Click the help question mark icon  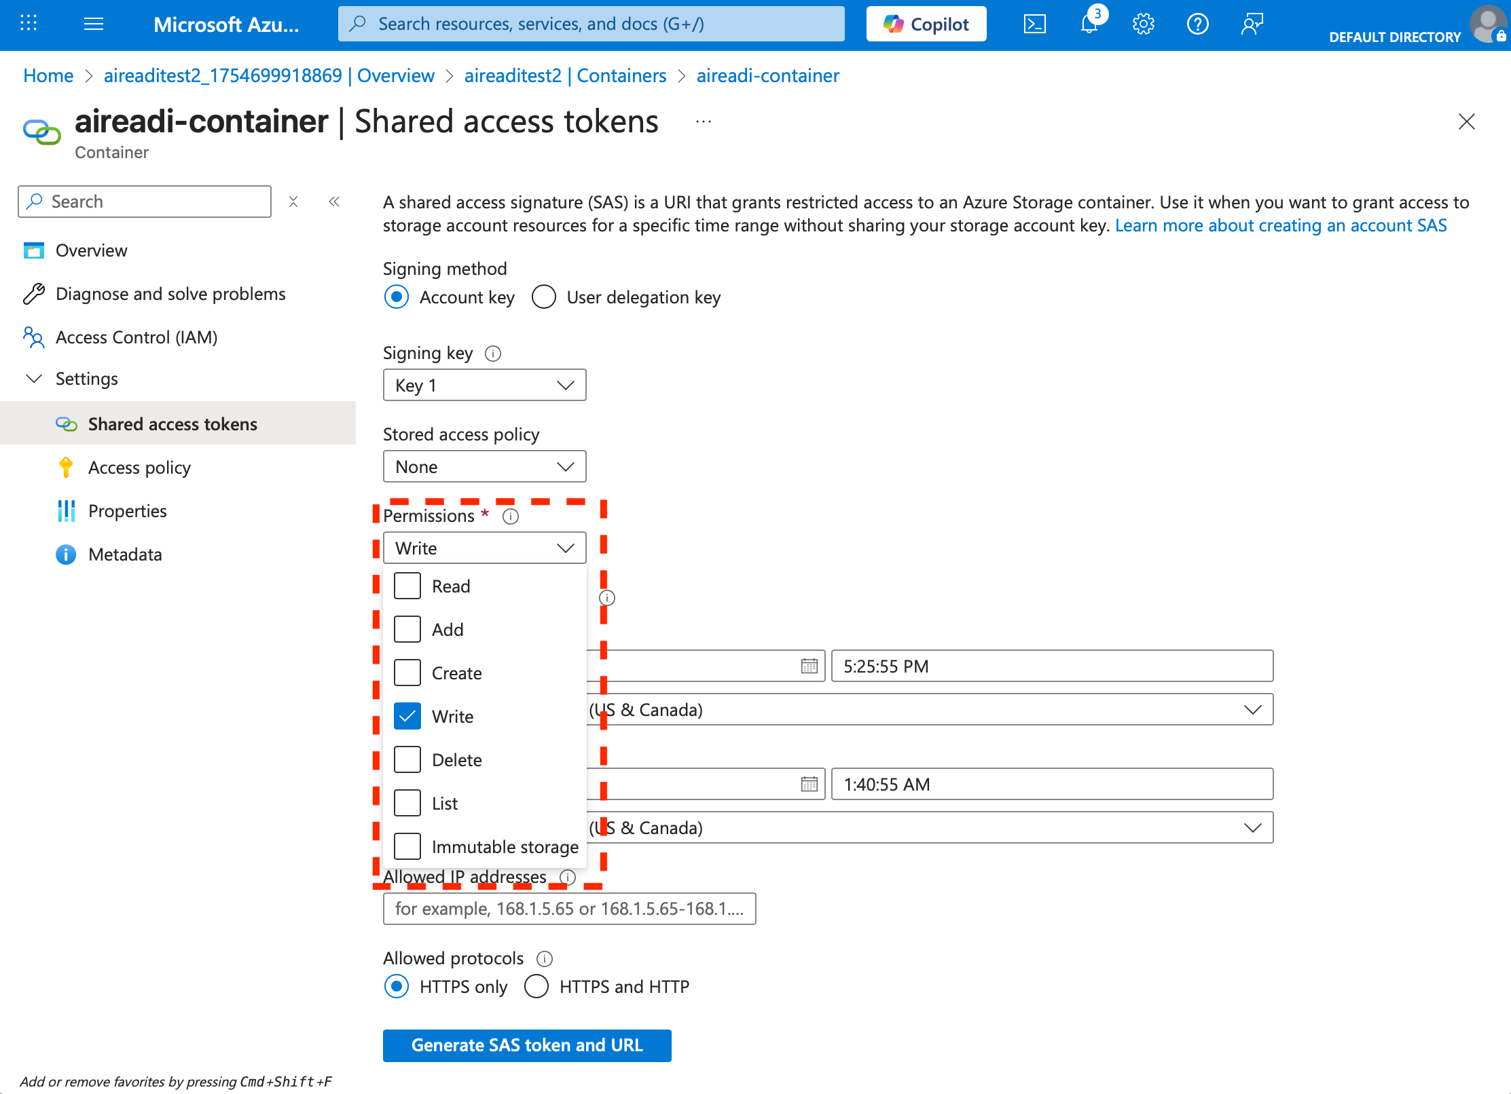click(x=1197, y=24)
